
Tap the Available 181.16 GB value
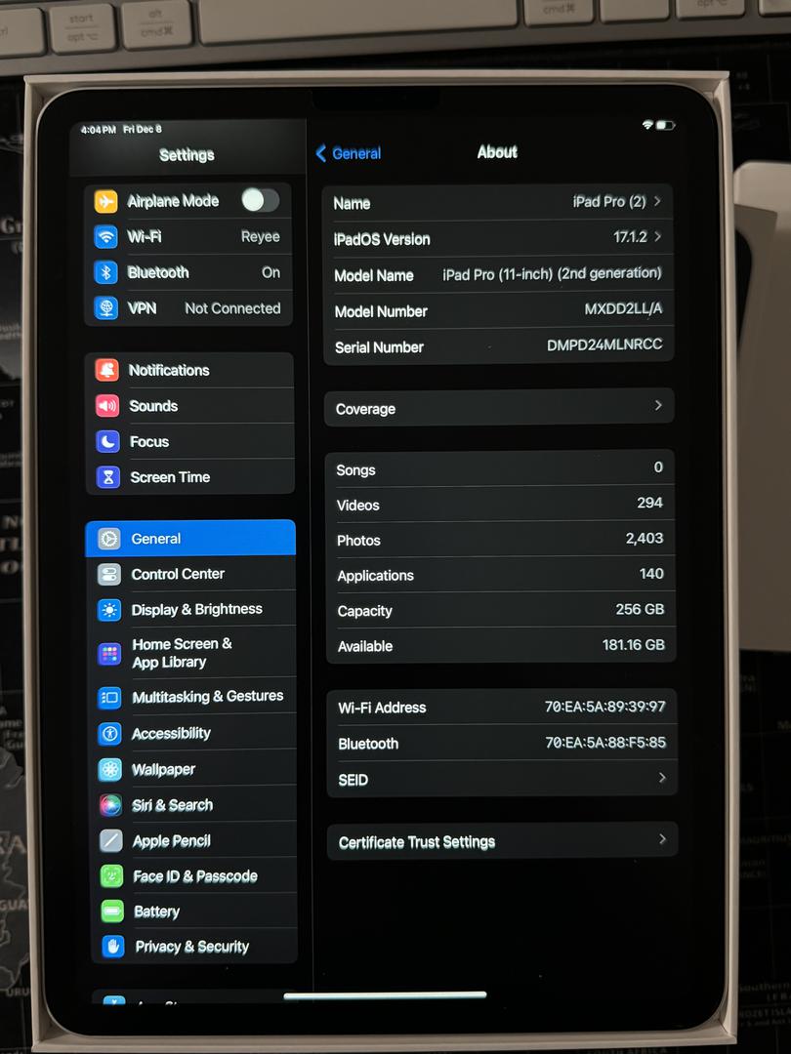point(634,645)
